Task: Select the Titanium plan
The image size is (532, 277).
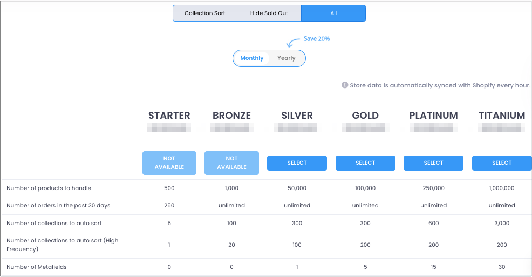Action: [x=501, y=163]
